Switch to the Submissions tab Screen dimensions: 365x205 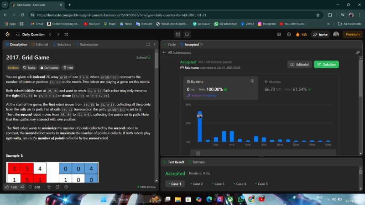coord(87,44)
